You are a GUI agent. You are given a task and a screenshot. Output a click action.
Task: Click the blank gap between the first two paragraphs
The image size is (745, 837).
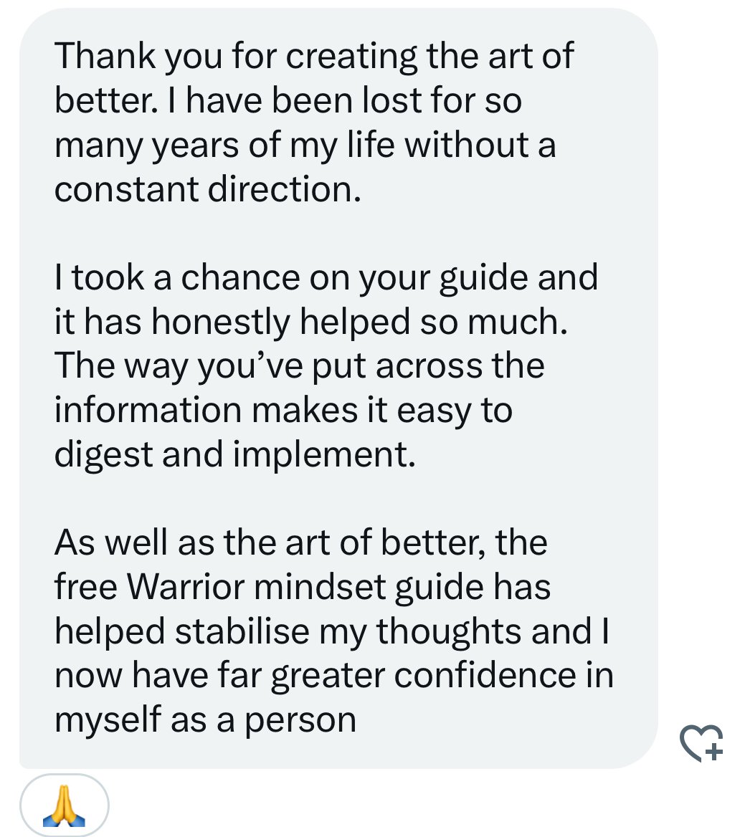[x=338, y=234]
